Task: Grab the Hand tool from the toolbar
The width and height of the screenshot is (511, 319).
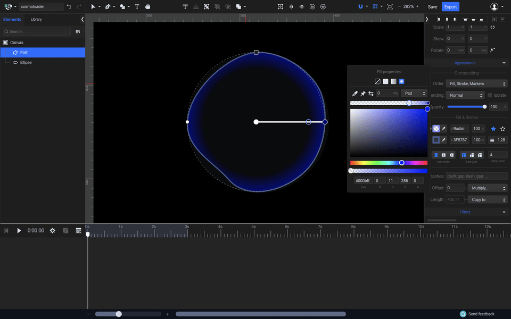Action: tap(148, 7)
